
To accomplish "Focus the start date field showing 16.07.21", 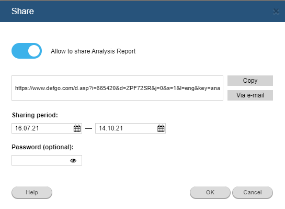I will click(x=47, y=128).
